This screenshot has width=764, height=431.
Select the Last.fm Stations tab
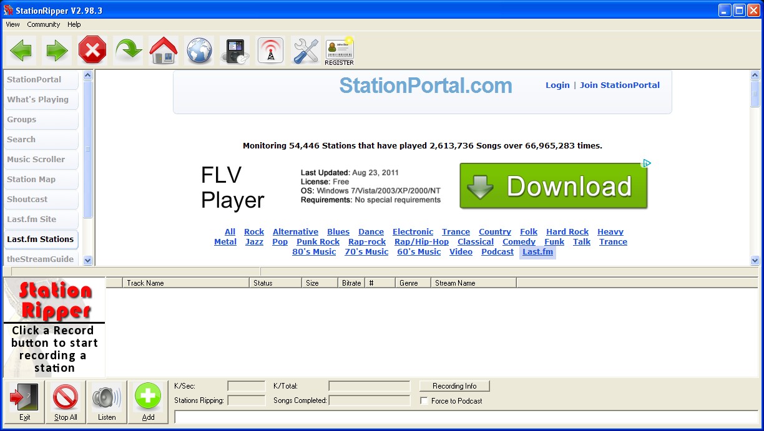[x=41, y=240]
